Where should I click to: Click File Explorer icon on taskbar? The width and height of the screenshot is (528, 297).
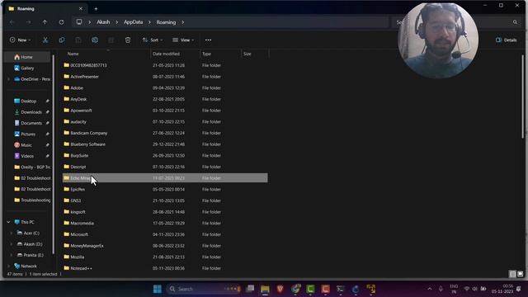click(x=265, y=289)
